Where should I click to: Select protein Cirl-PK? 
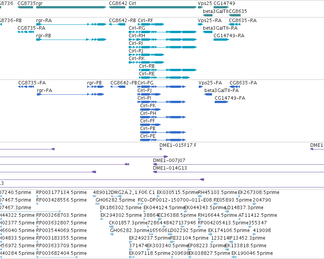(x=150, y=110)
